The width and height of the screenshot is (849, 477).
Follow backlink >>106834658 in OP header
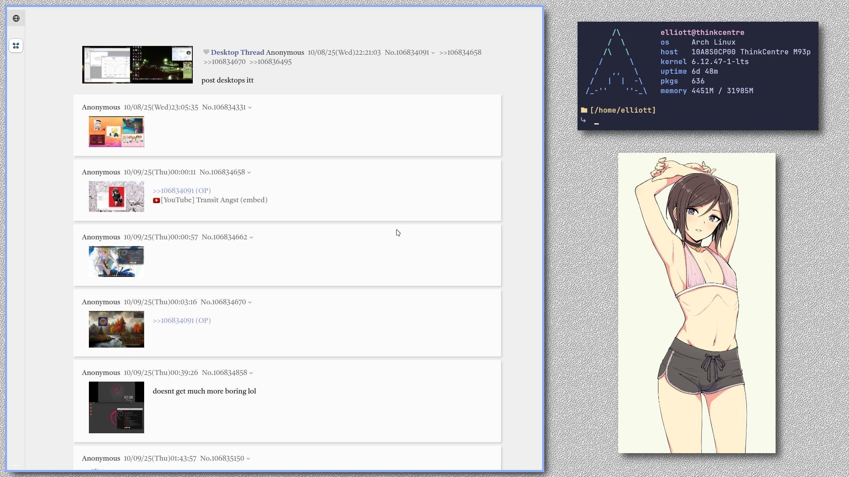[460, 52]
